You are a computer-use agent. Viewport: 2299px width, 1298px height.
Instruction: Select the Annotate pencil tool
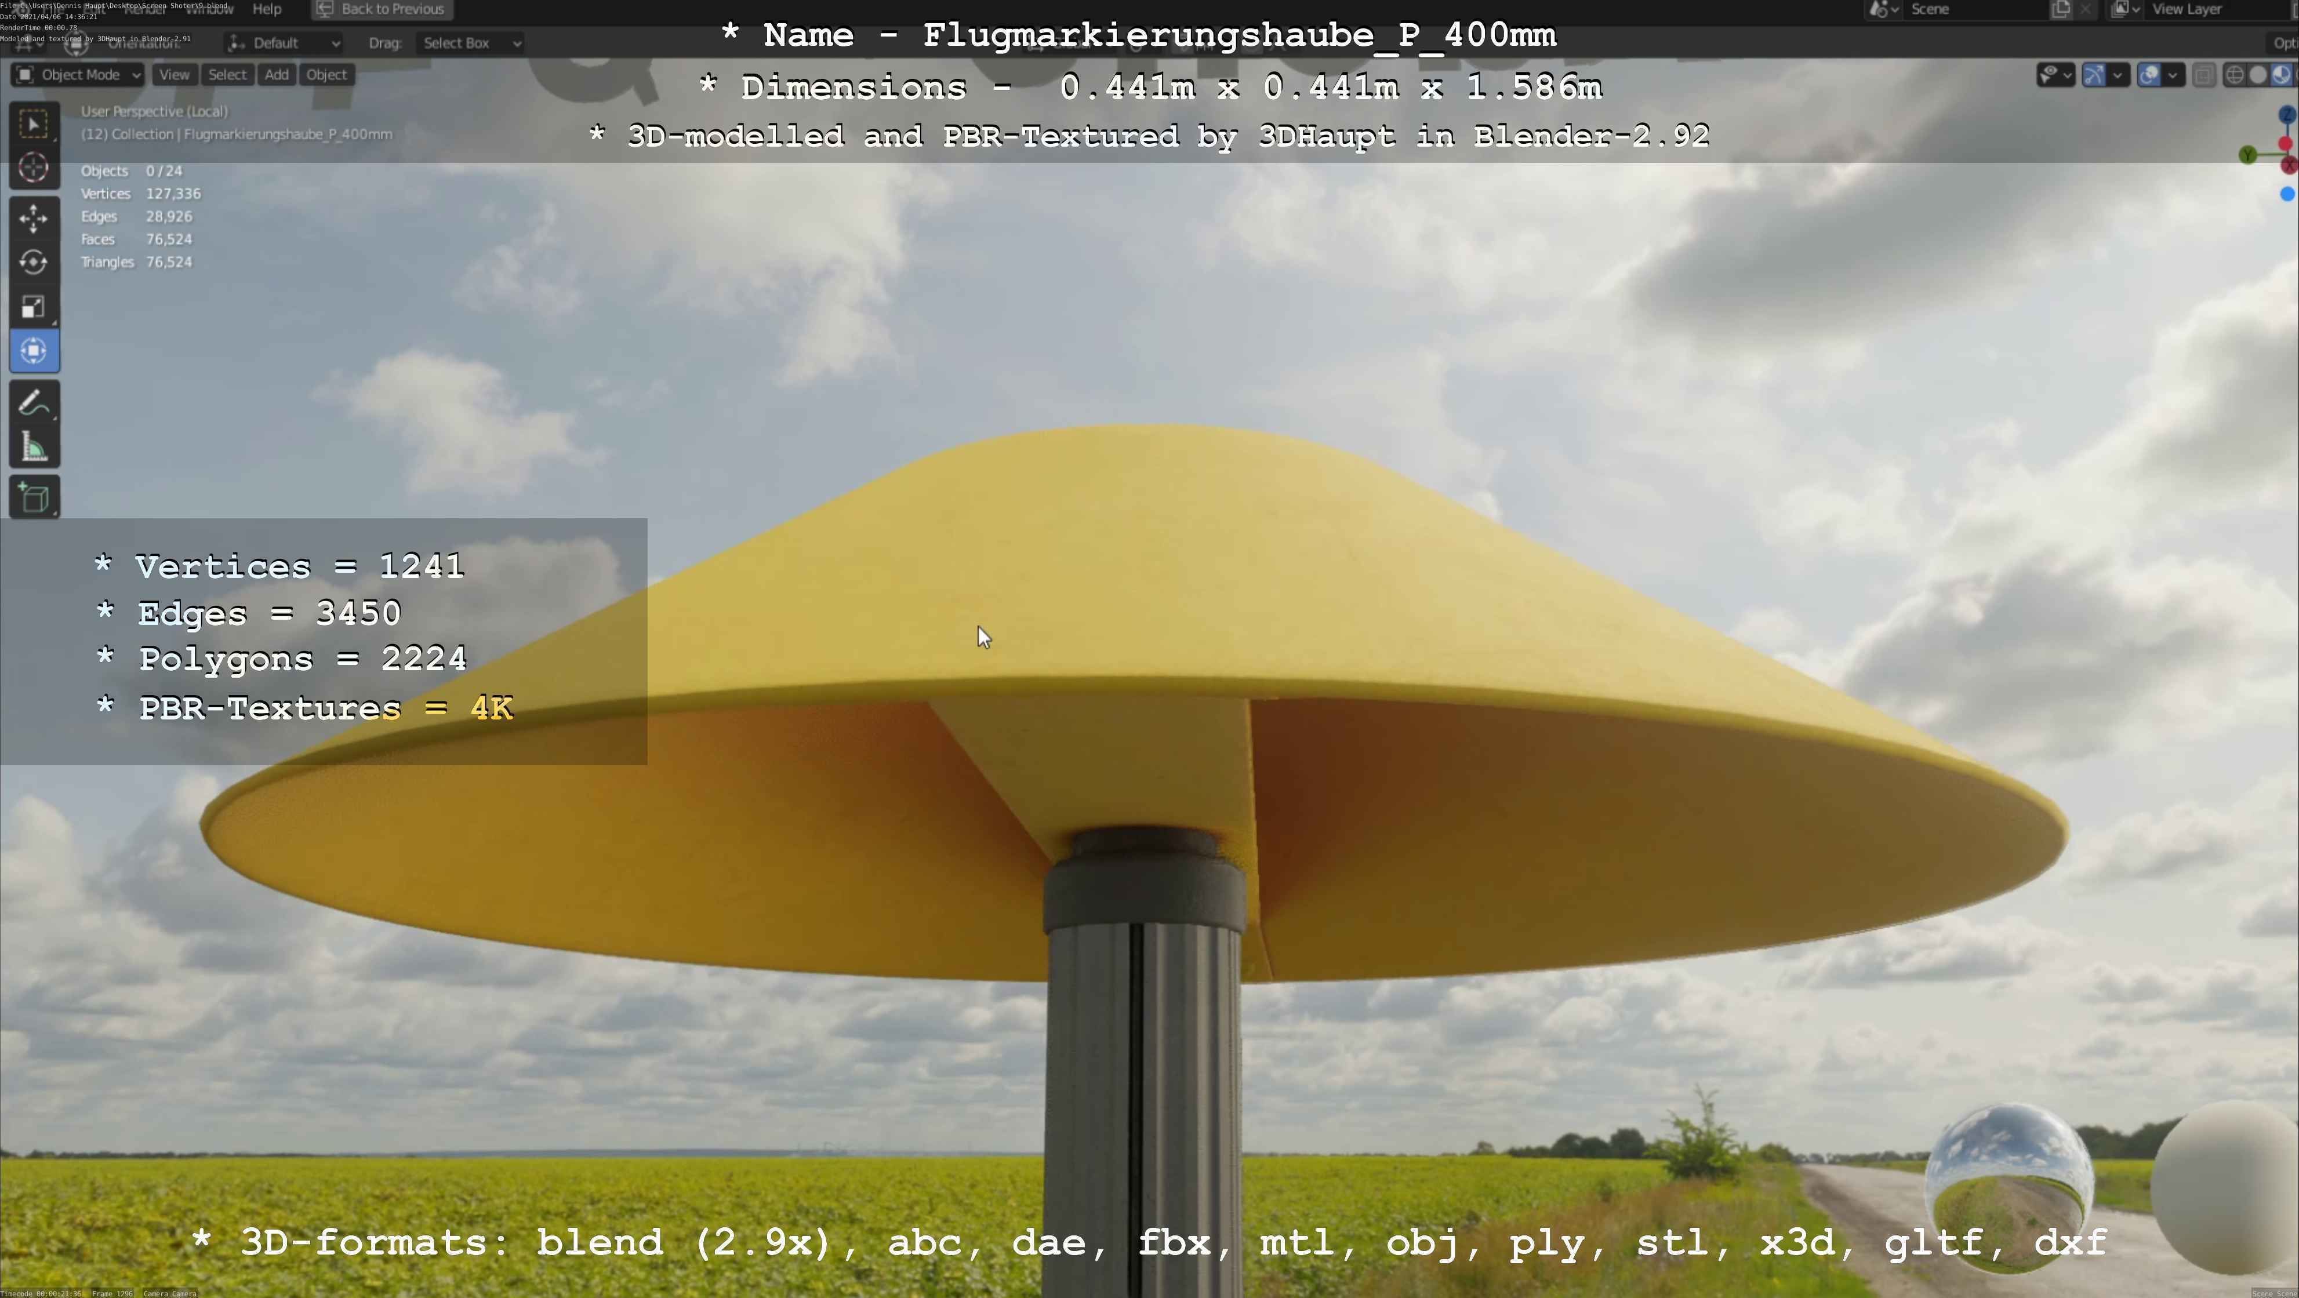coord(34,402)
